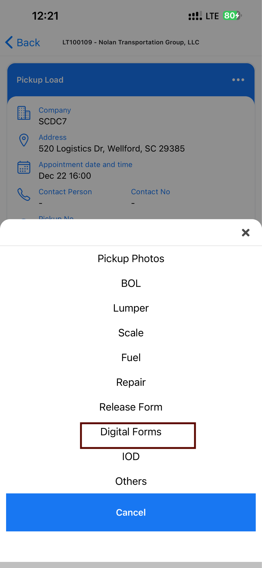Pick Scale from the upload options
This screenshot has width=262, height=568.
click(x=131, y=333)
